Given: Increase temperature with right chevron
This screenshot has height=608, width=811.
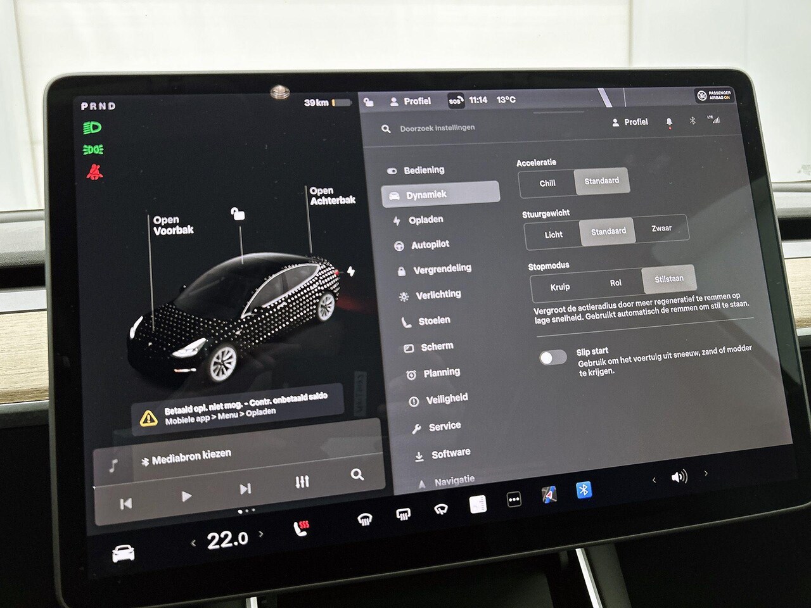Looking at the screenshot, I should click(x=261, y=534).
